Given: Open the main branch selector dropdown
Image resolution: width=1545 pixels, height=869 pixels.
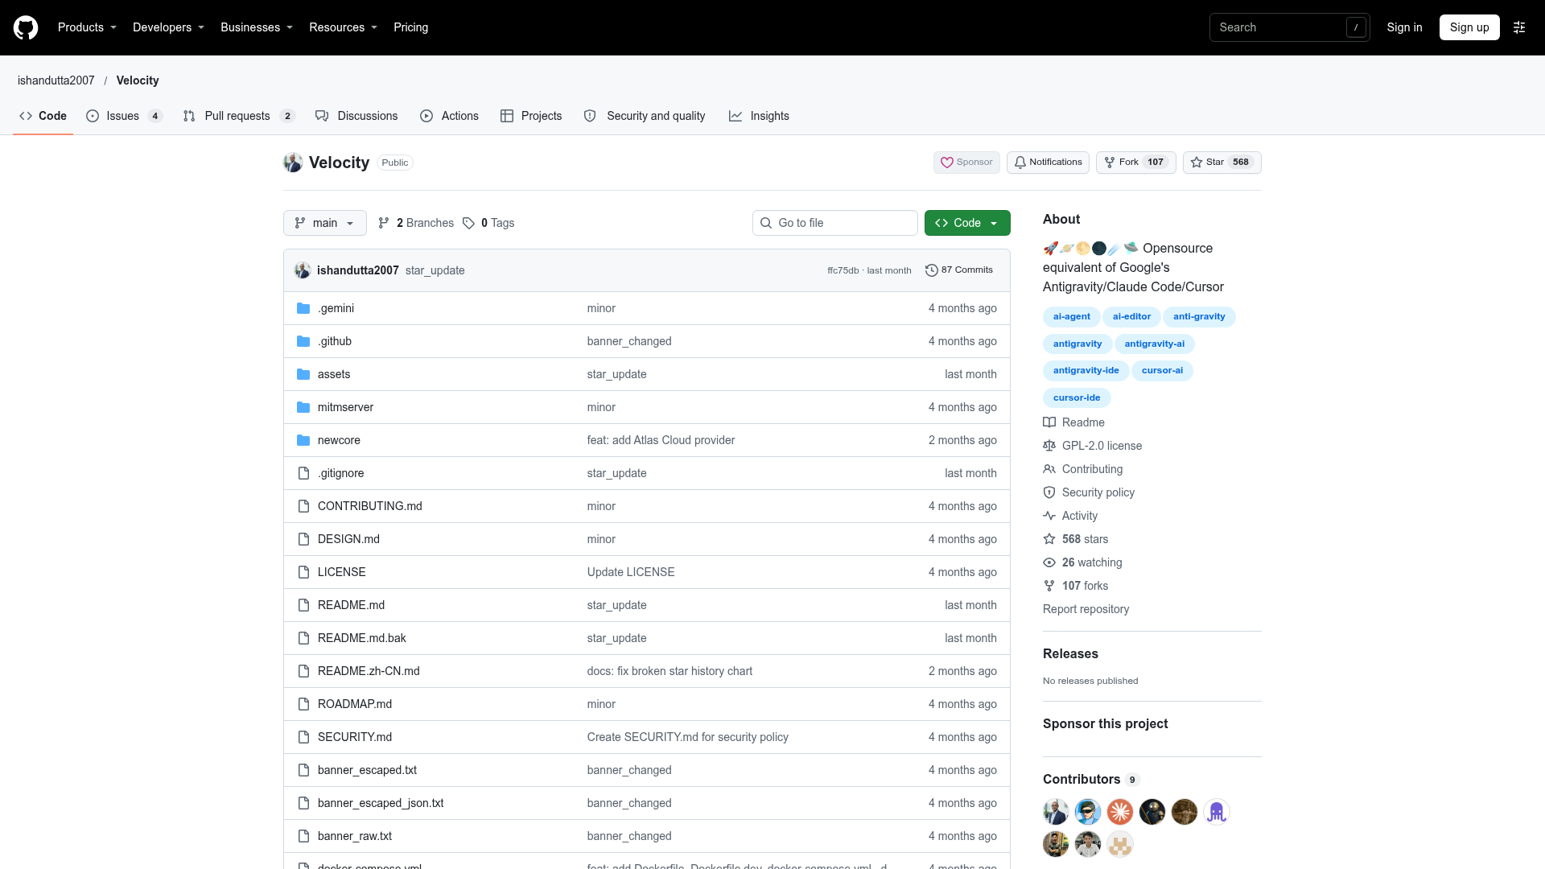Looking at the screenshot, I should [325, 223].
